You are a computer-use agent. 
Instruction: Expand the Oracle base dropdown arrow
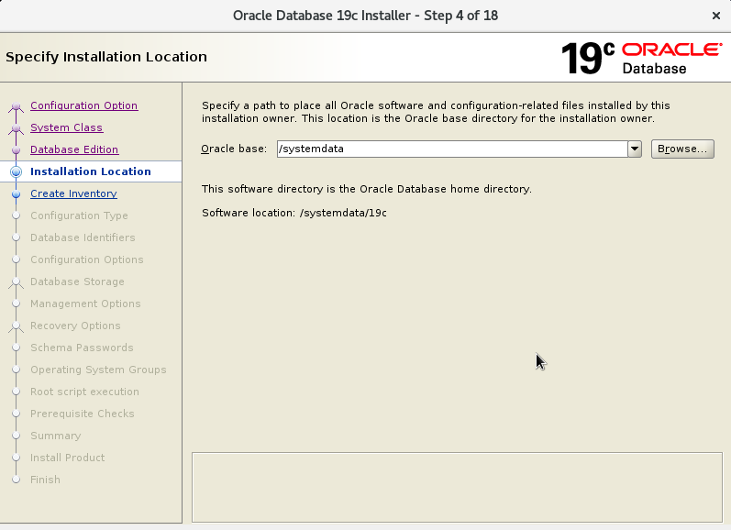pos(635,149)
